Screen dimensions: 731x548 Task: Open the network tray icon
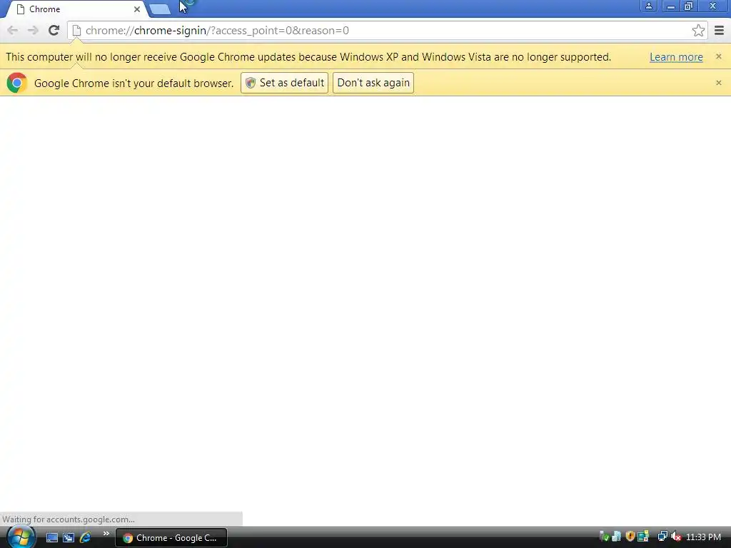662,537
